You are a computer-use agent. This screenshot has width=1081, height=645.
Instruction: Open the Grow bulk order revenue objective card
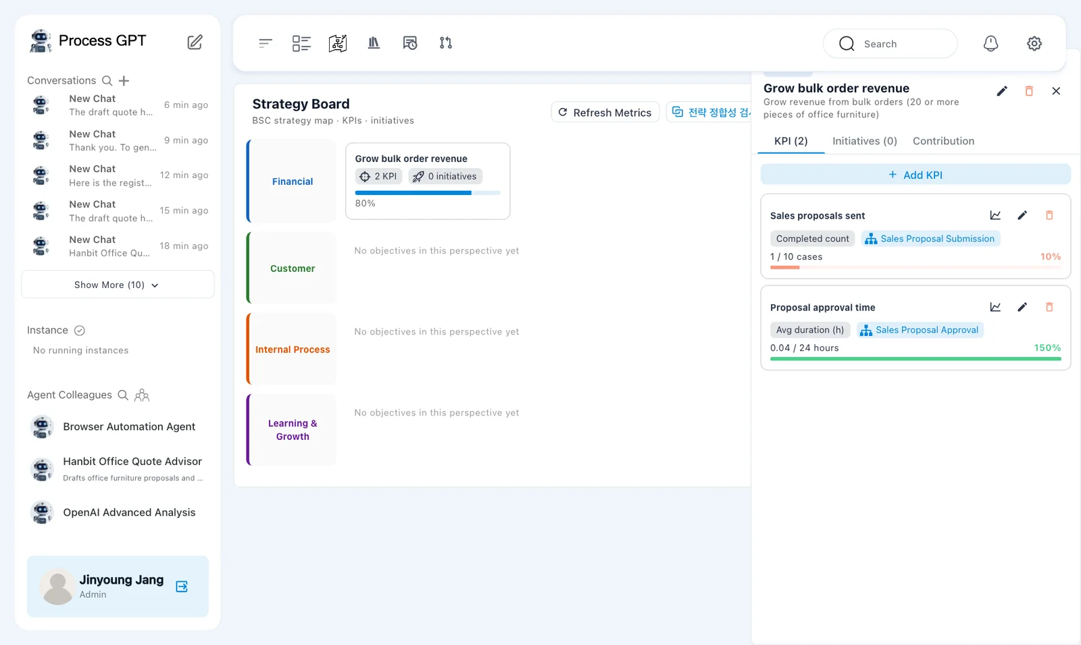point(428,181)
